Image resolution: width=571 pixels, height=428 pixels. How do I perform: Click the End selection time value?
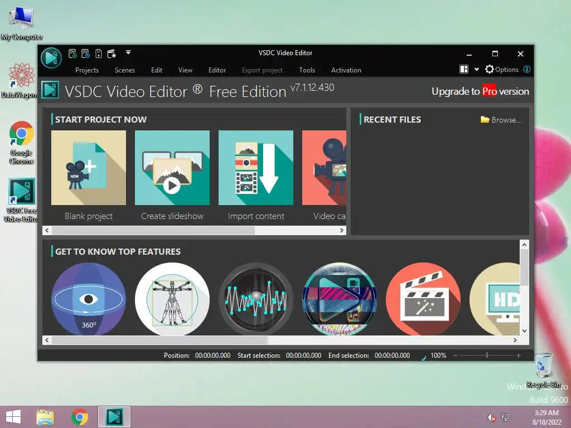pos(392,355)
